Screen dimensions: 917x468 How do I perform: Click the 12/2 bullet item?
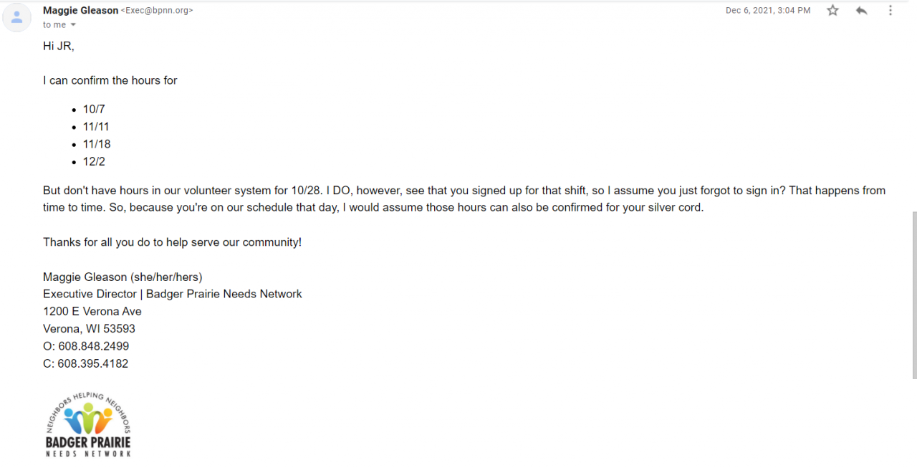click(94, 162)
